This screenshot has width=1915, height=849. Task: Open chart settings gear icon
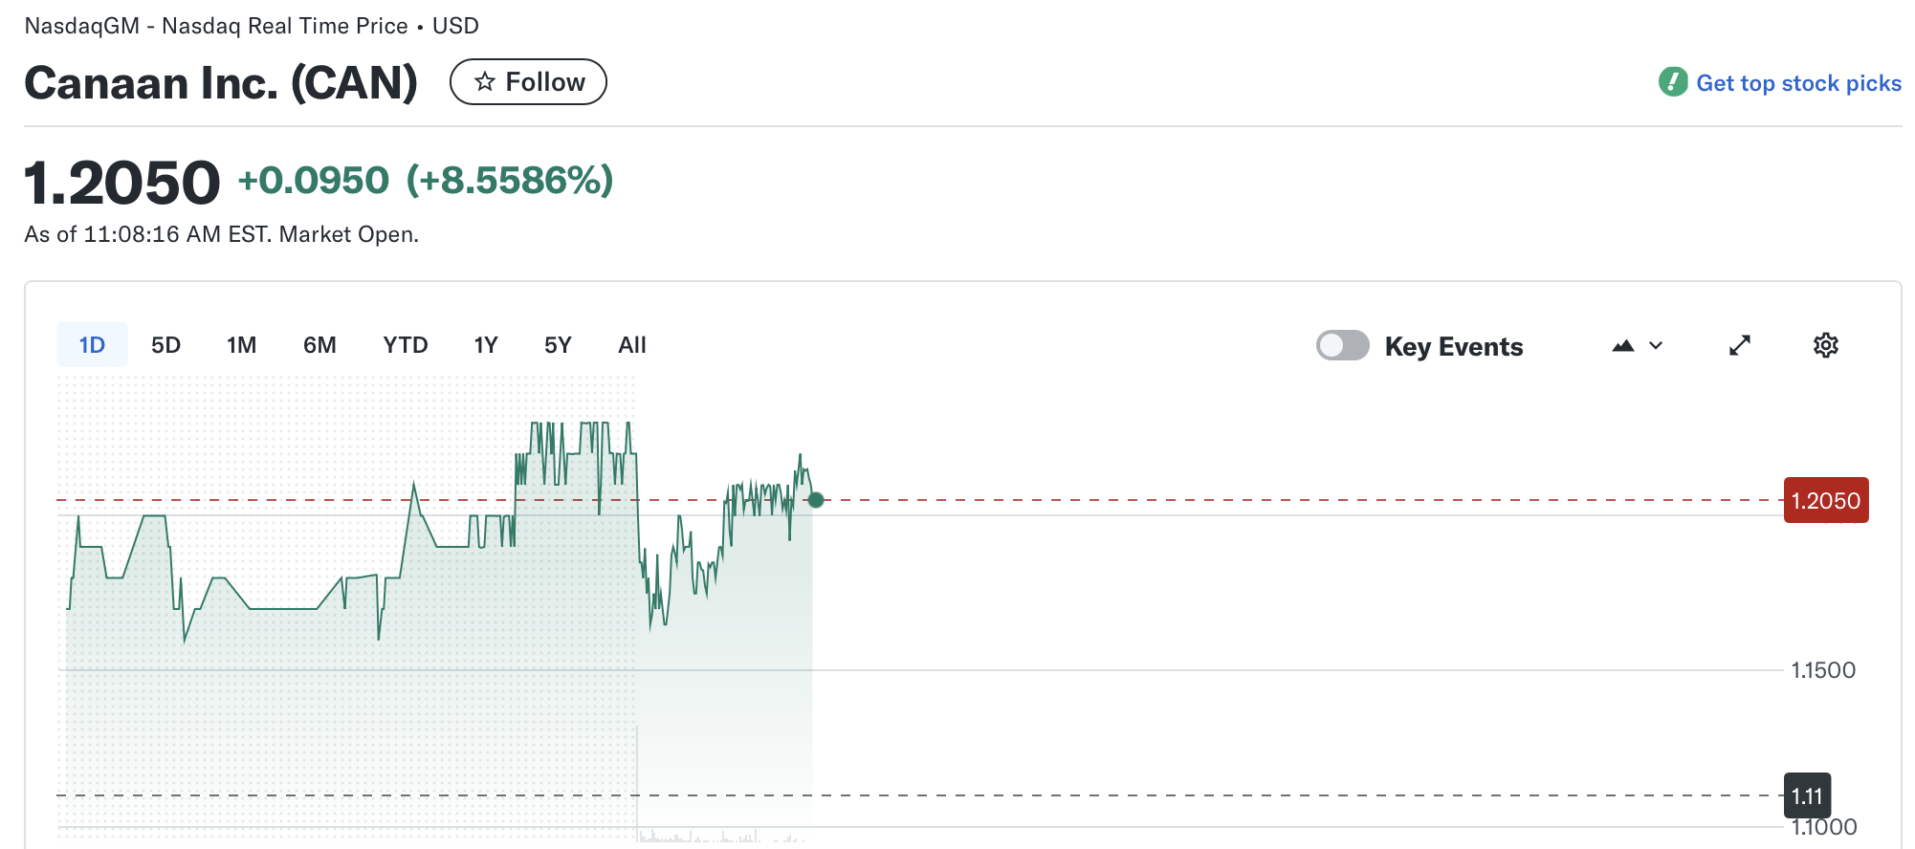(x=1825, y=345)
